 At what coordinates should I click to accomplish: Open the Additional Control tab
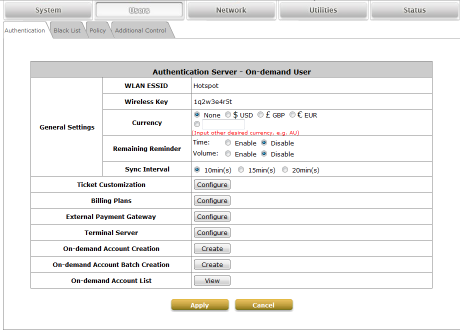click(140, 30)
